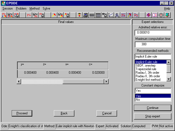Click the save method icon (hammer to disk)
This screenshot has height=131, width=175.
(67, 15)
